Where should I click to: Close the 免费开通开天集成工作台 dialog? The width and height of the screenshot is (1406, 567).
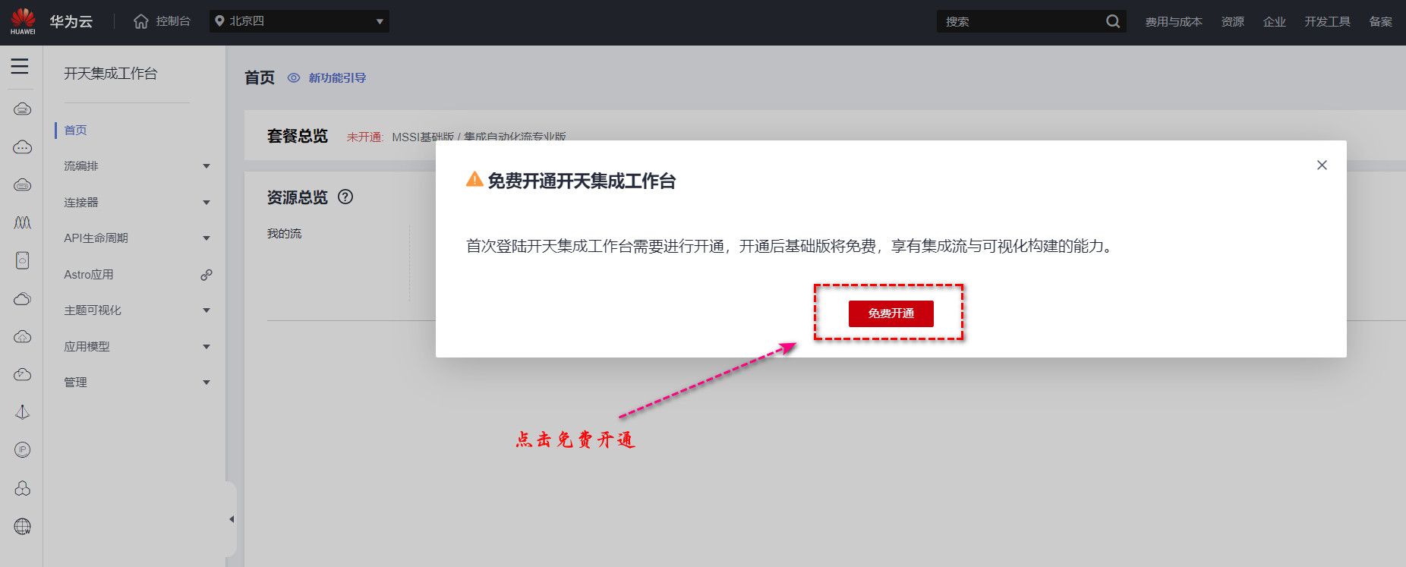1322,165
